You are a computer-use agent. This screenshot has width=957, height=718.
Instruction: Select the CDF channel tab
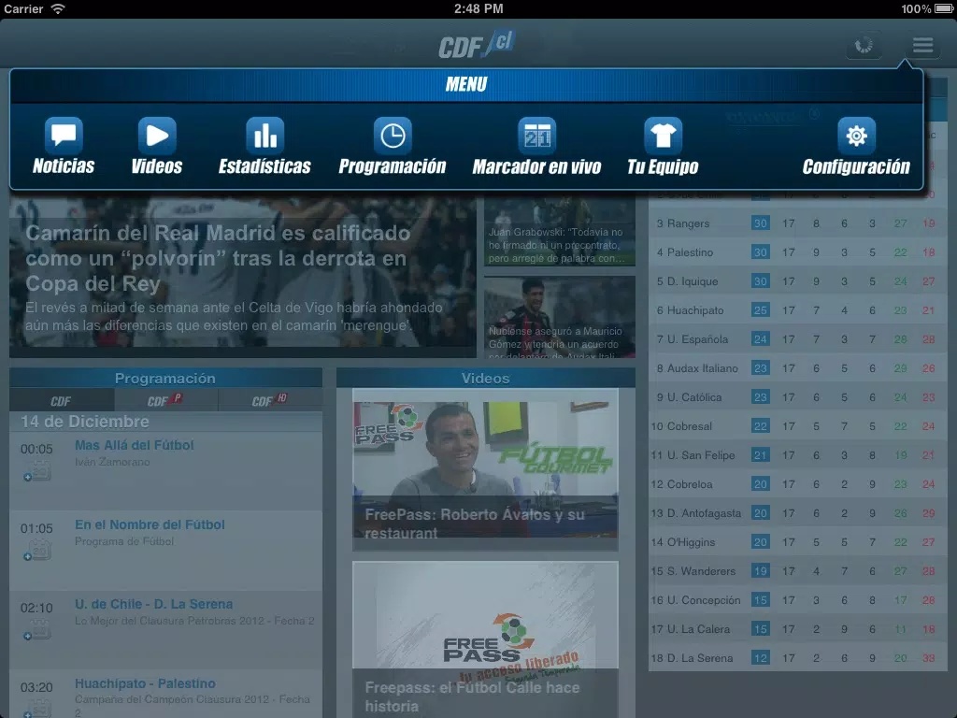coord(62,400)
